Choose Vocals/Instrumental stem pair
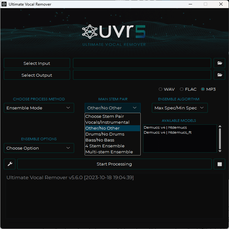 [x=112, y=122]
